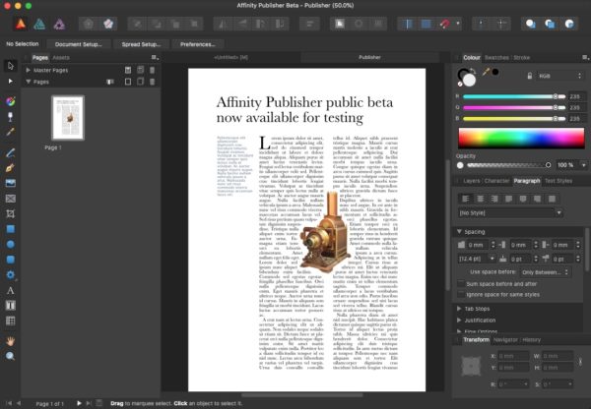Toggle the facing pages spread icon in Pages row
This screenshot has height=409, width=591.
pos(110,82)
